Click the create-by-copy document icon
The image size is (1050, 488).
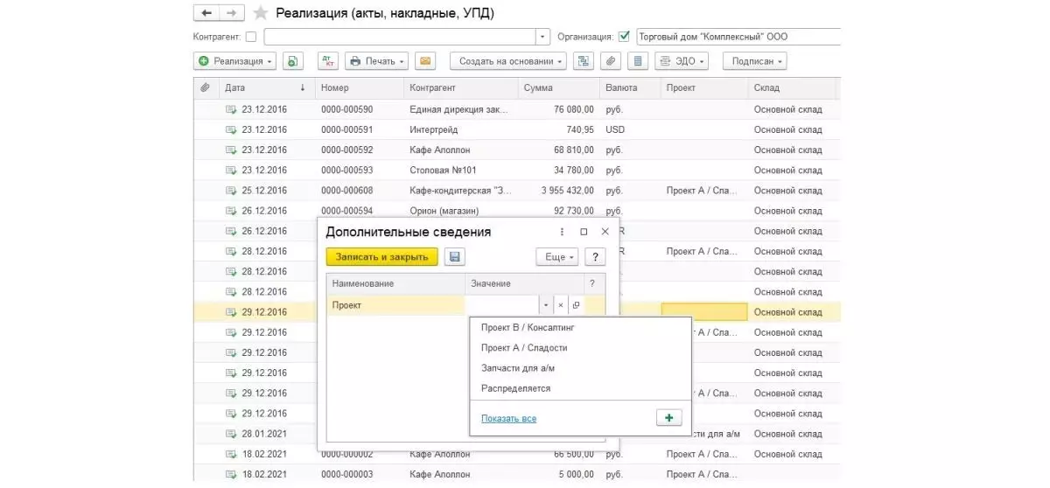point(292,61)
